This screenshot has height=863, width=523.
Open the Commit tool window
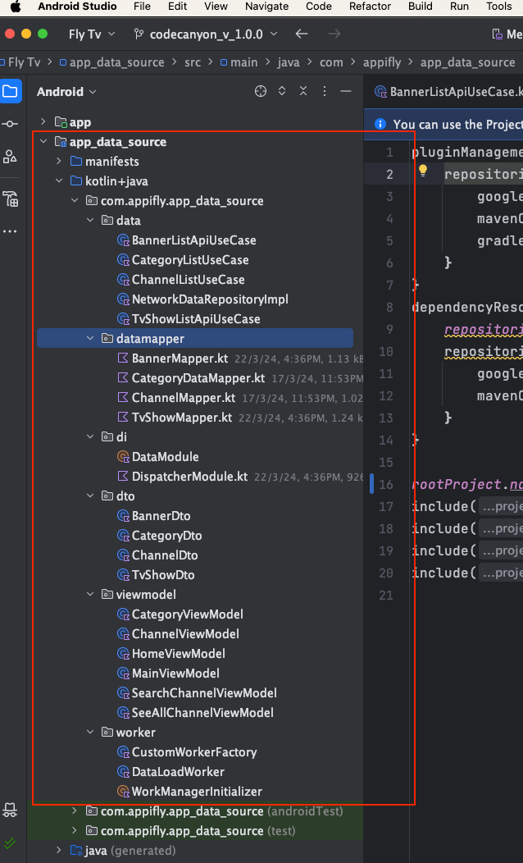[11, 124]
